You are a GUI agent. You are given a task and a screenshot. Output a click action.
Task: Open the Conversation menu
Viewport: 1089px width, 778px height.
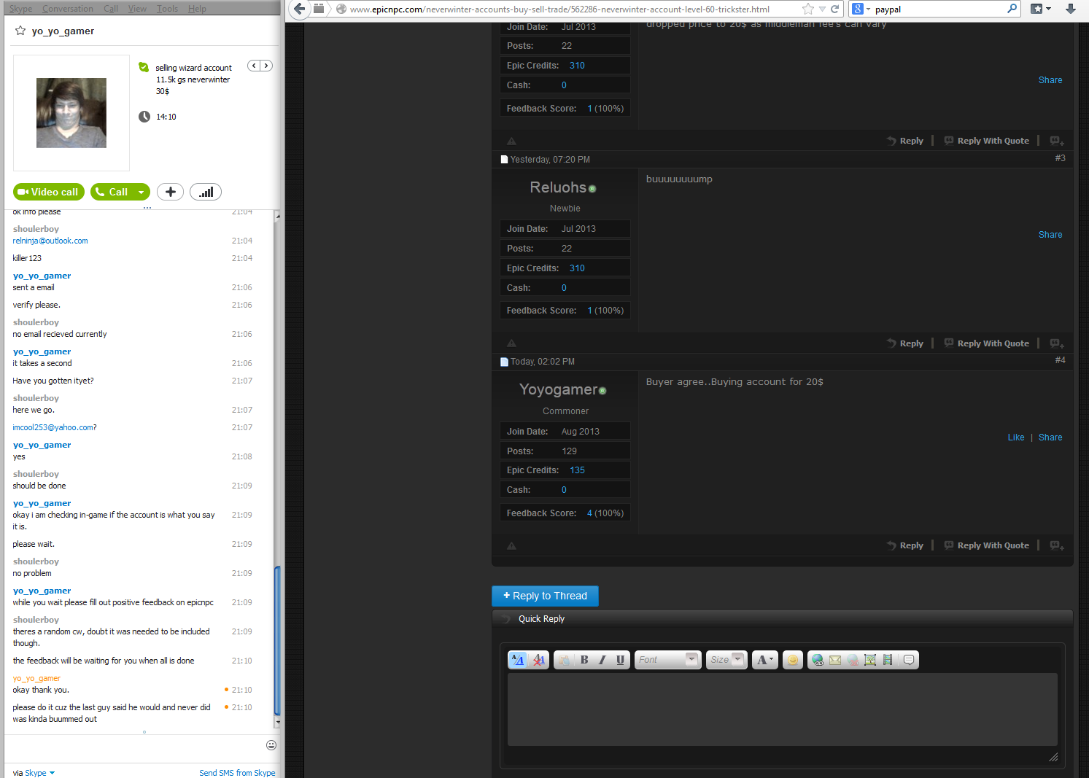click(x=68, y=9)
